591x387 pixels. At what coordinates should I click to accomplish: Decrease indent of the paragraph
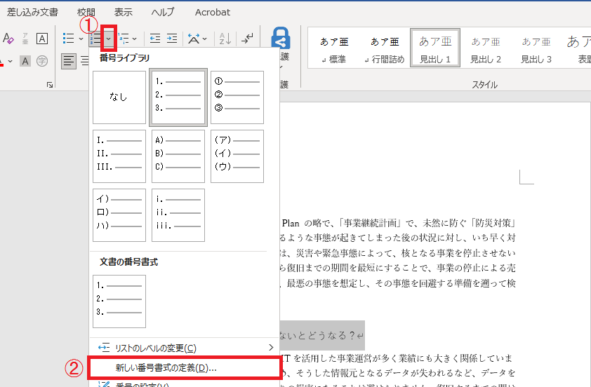pyautogui.click(x=155, y=38)
